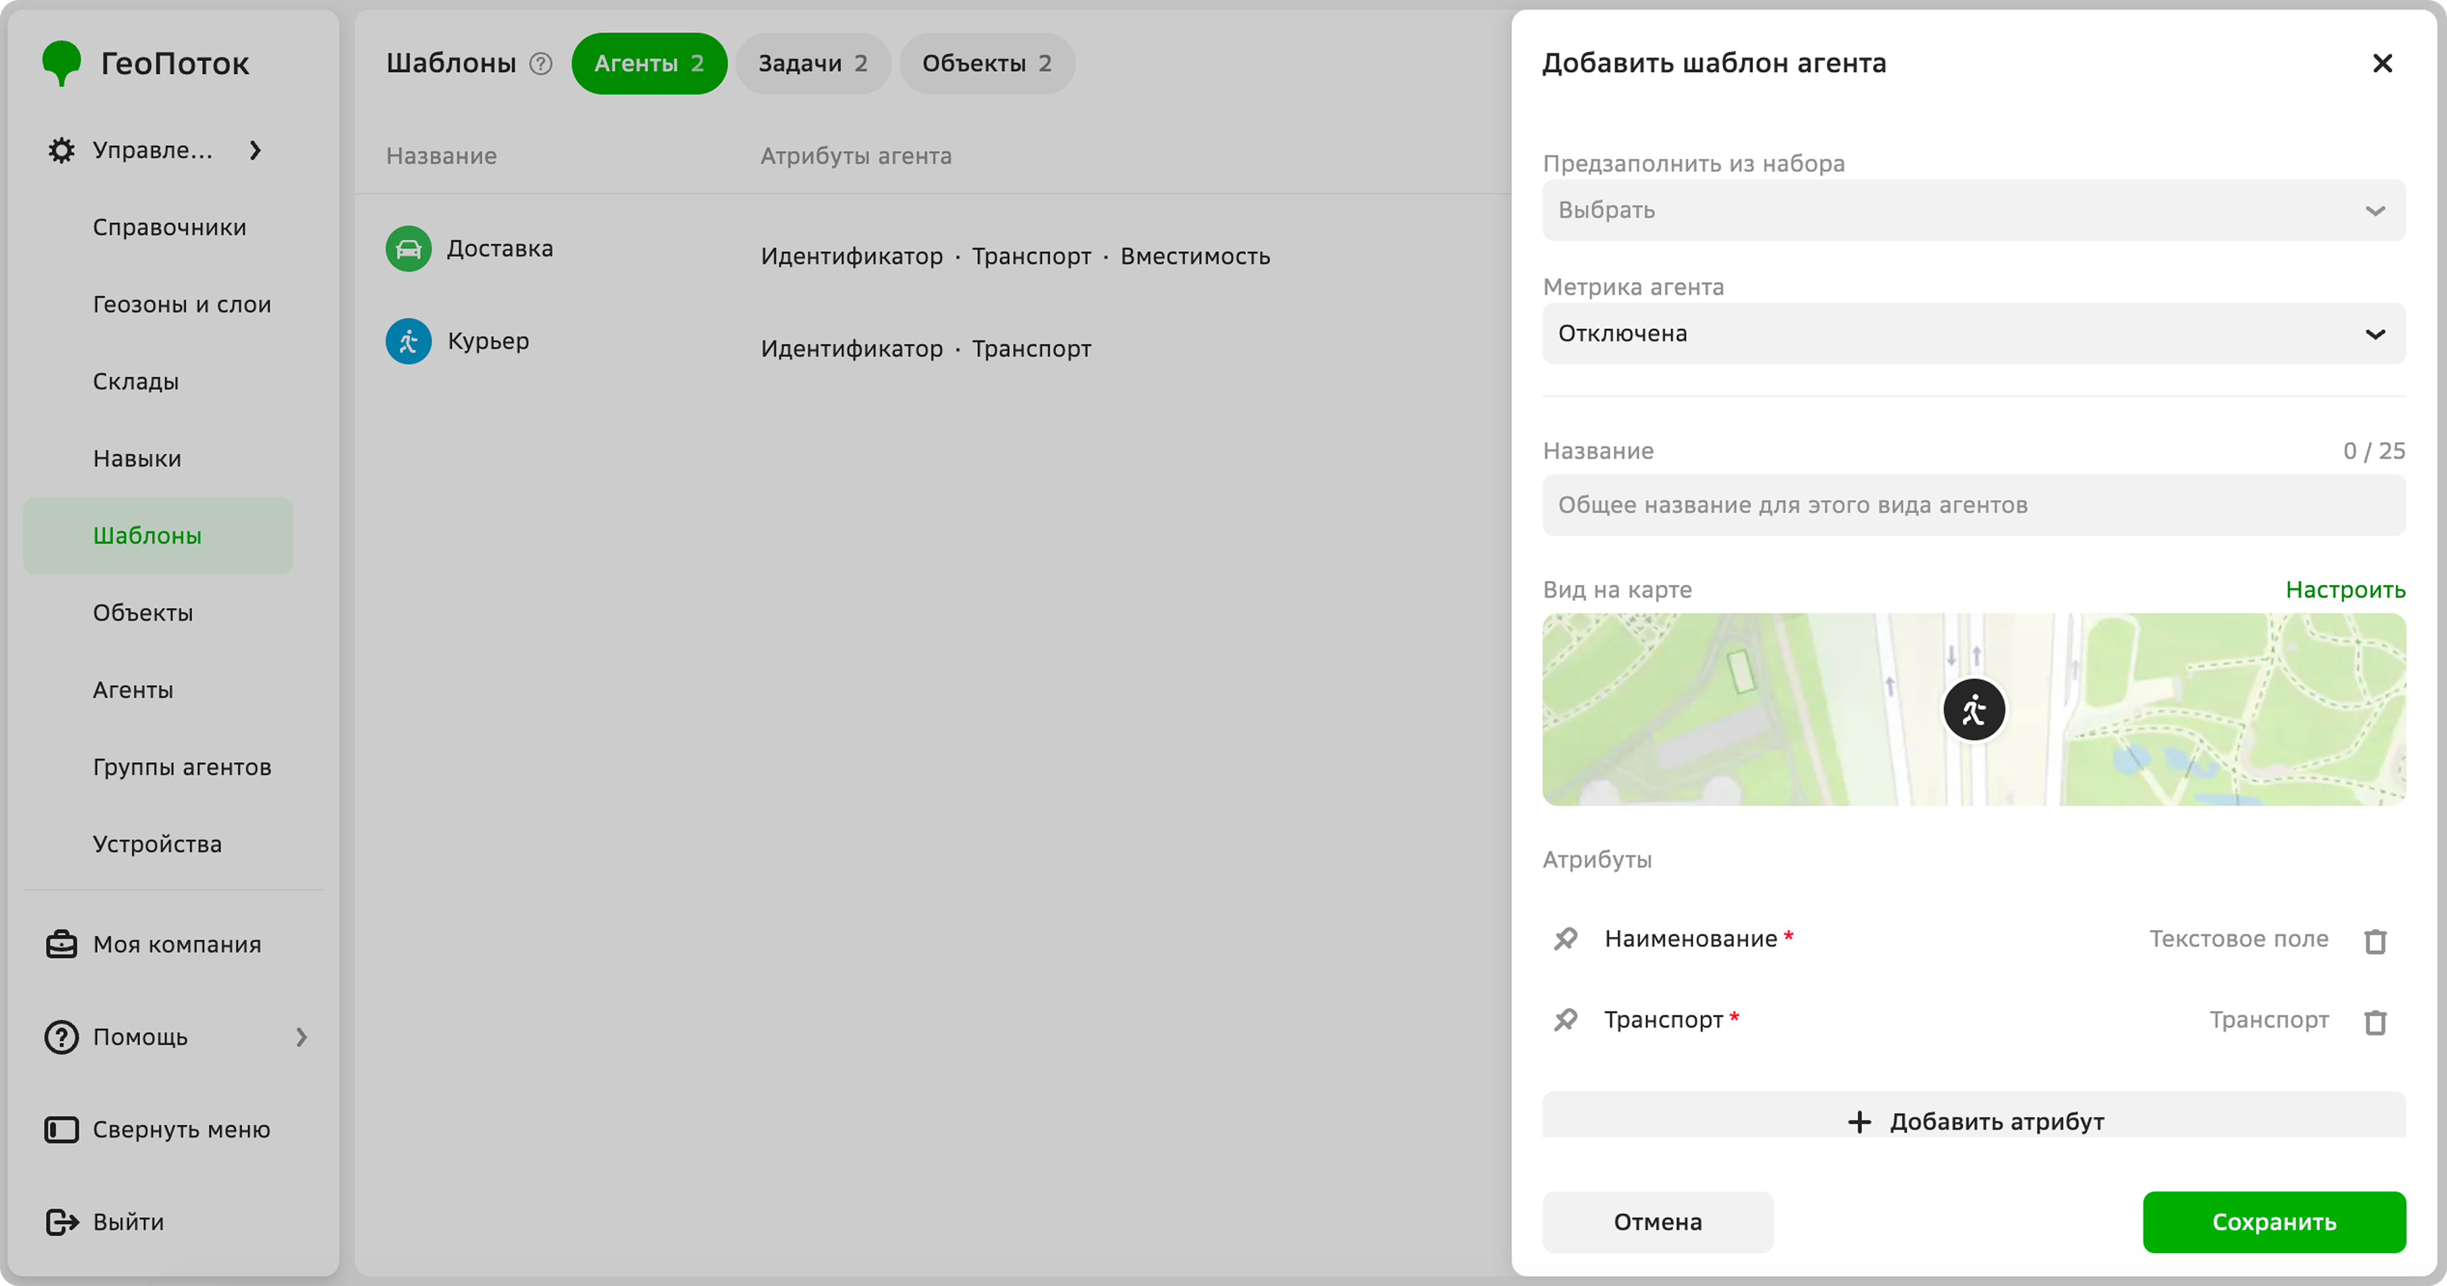Toggle the pin icon for Транспорт attribute
Viewport: 2447px width, 1286px height.
(x=1566, y=1020)
